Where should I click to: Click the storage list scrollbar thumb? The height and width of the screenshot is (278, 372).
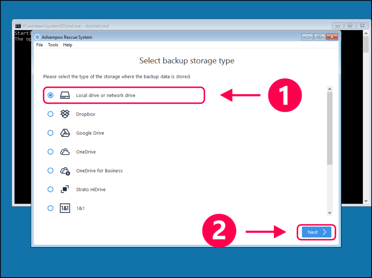(330, 128)
